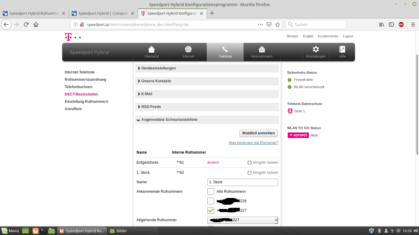The image size is (419, 235).
Task: Collapse the Angemeldete Schnurlostelefone section
Action: coord(207,120)
